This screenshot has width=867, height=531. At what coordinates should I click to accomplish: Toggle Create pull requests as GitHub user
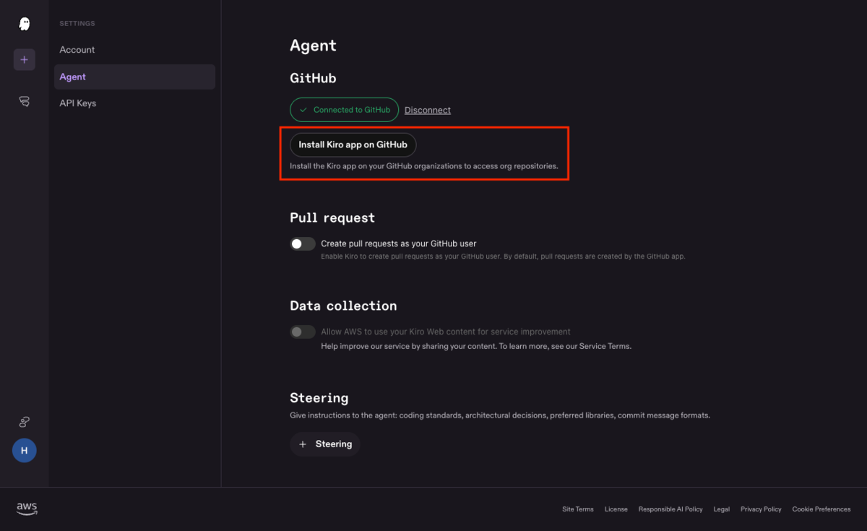(303, 243)
